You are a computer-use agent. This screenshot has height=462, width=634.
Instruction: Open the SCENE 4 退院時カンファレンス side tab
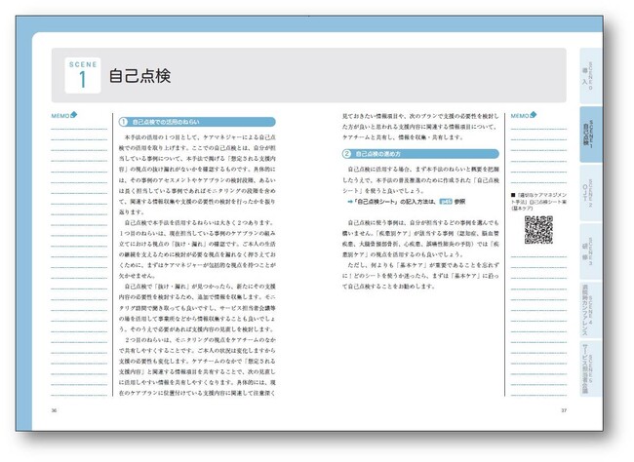click(x=590, y=310)
